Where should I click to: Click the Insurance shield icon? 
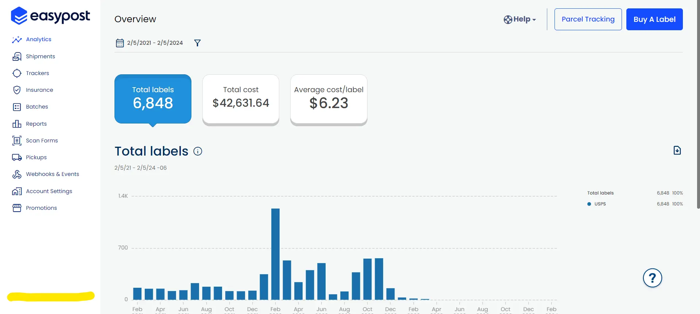[17, 90]
